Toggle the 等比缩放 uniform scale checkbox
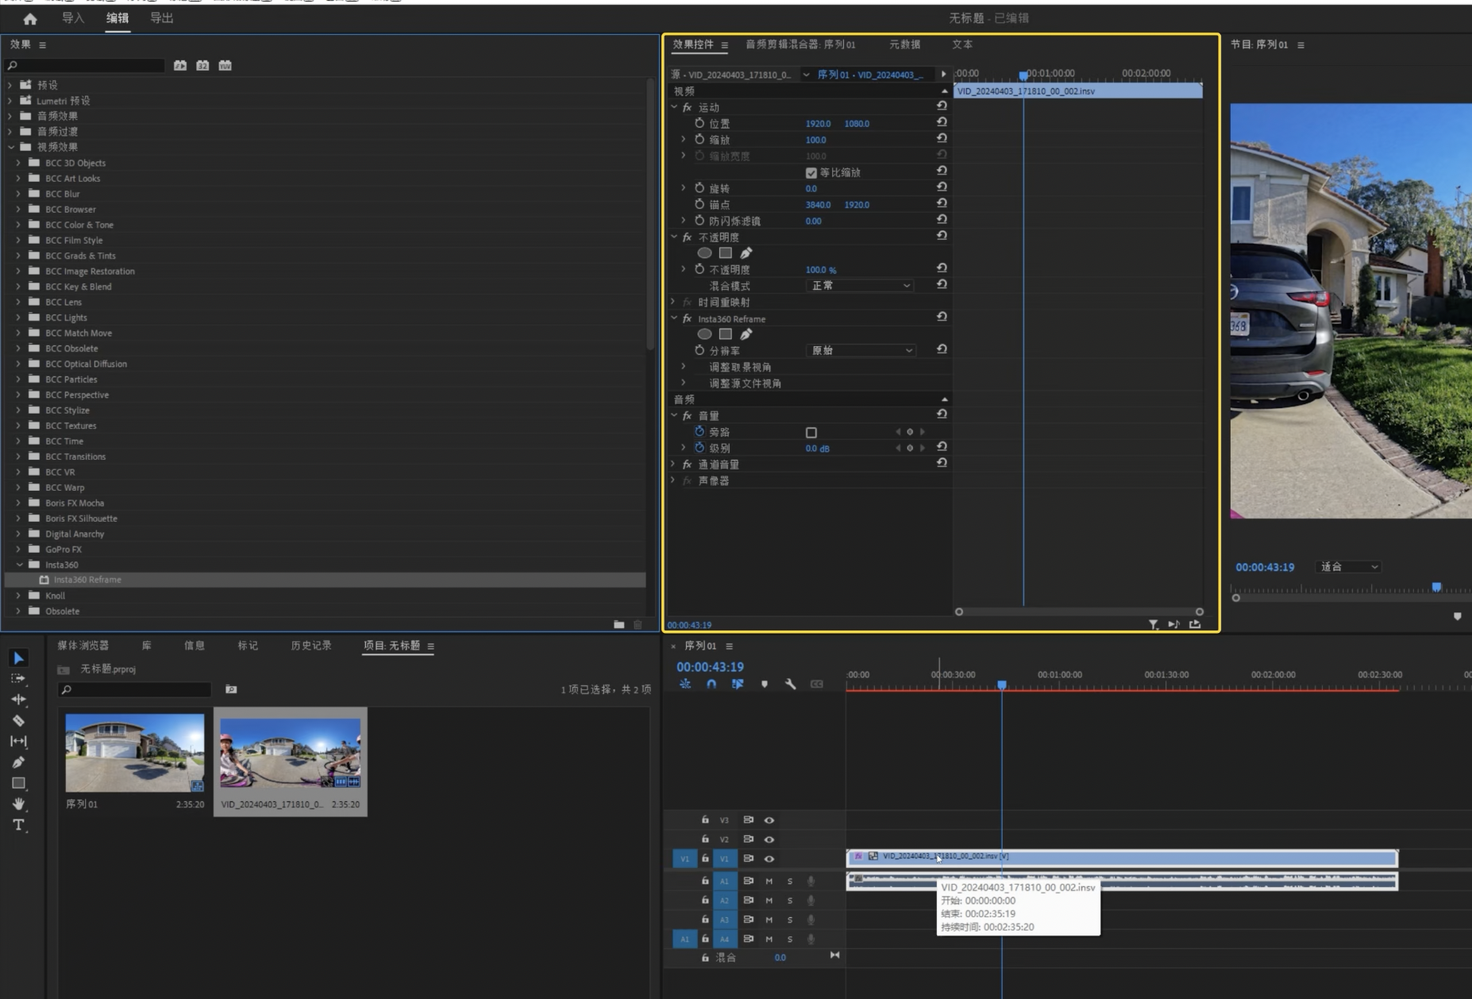Viewport: 1472px width, 999px height. coord(811,172)
